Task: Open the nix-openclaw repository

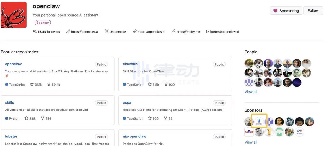Action: [x=134, y=136]
